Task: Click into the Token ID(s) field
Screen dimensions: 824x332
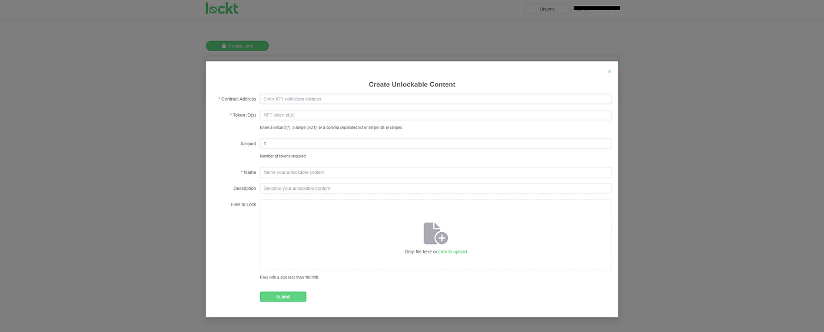Action: 436,115
